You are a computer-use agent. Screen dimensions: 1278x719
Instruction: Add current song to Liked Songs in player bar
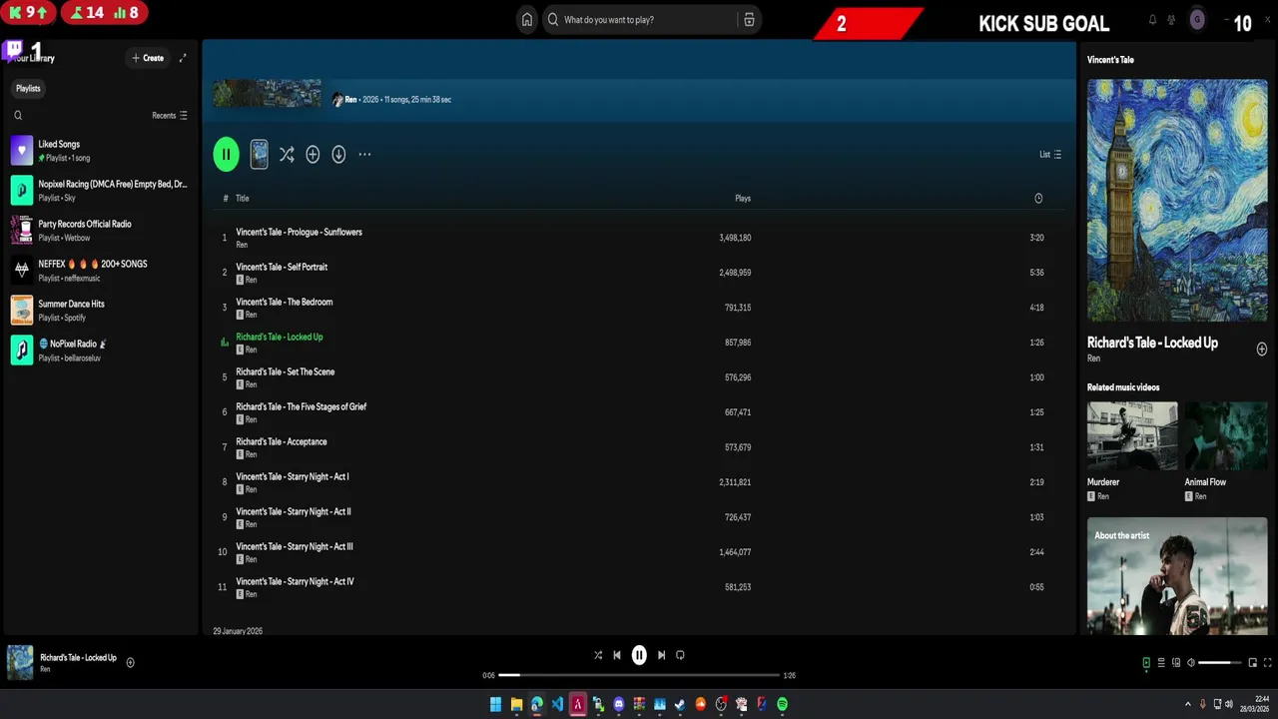[130, 662]
